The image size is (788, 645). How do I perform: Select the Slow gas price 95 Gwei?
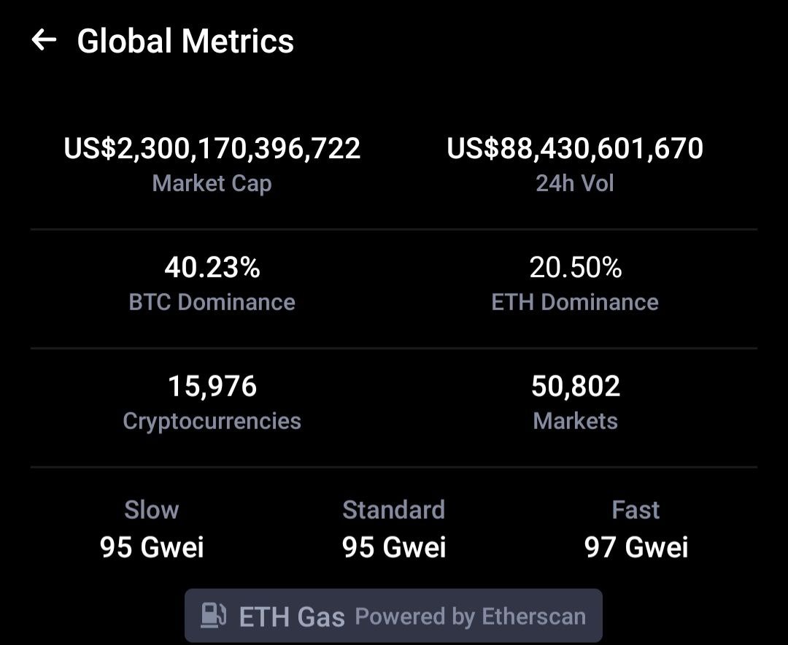[x=152, y=547]
